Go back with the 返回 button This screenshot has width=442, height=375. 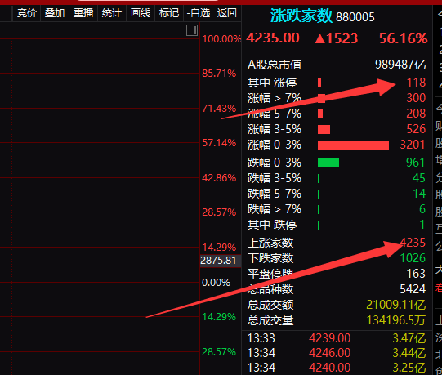(x=226, y=13)
